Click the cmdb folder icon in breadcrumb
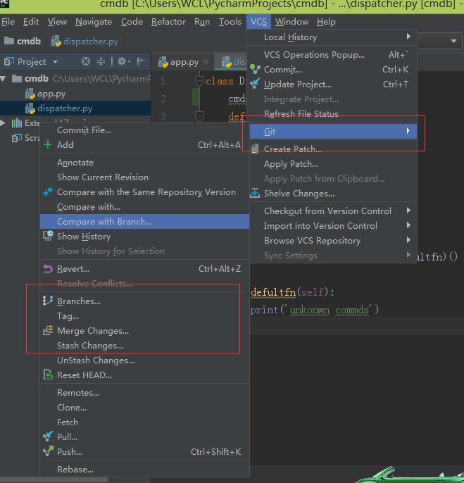The width and height of the screenshot is (464, 483). [9, 41]
